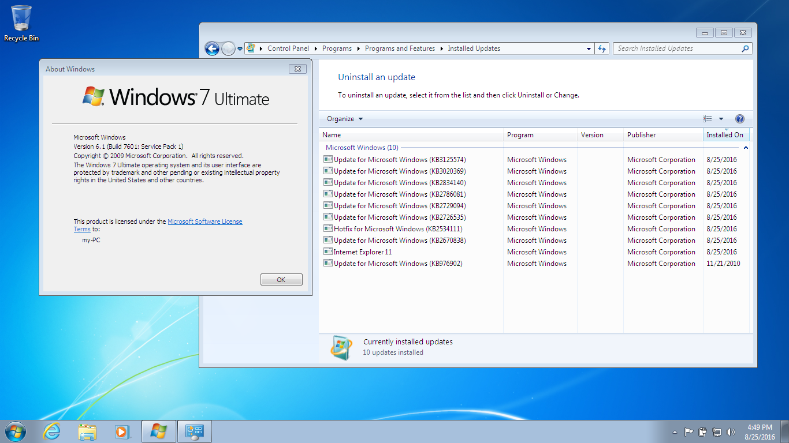Select the update icon for KB976902
The width and height of the screenshot is (789, 443).
pyautogui.click(x=327, y=263)
